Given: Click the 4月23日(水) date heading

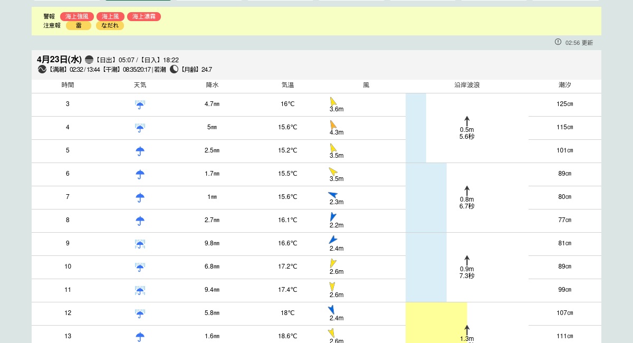Looking at the screenshot, I should [59, 60].
